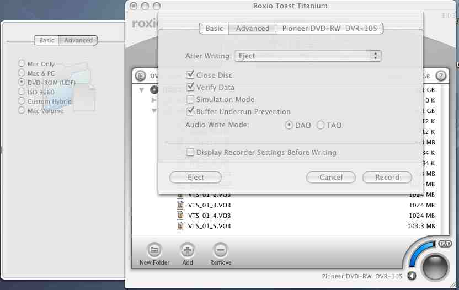Open the Pioneer DVD-RW DVR-105 tab

click(x=329, y=28)
